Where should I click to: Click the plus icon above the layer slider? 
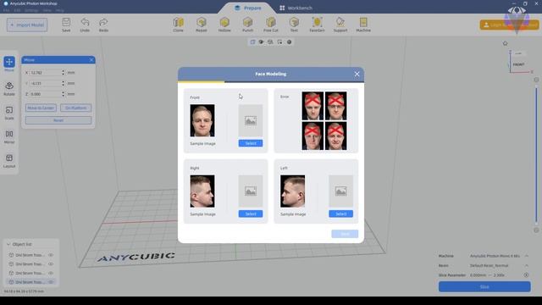(x=536, y=80)
